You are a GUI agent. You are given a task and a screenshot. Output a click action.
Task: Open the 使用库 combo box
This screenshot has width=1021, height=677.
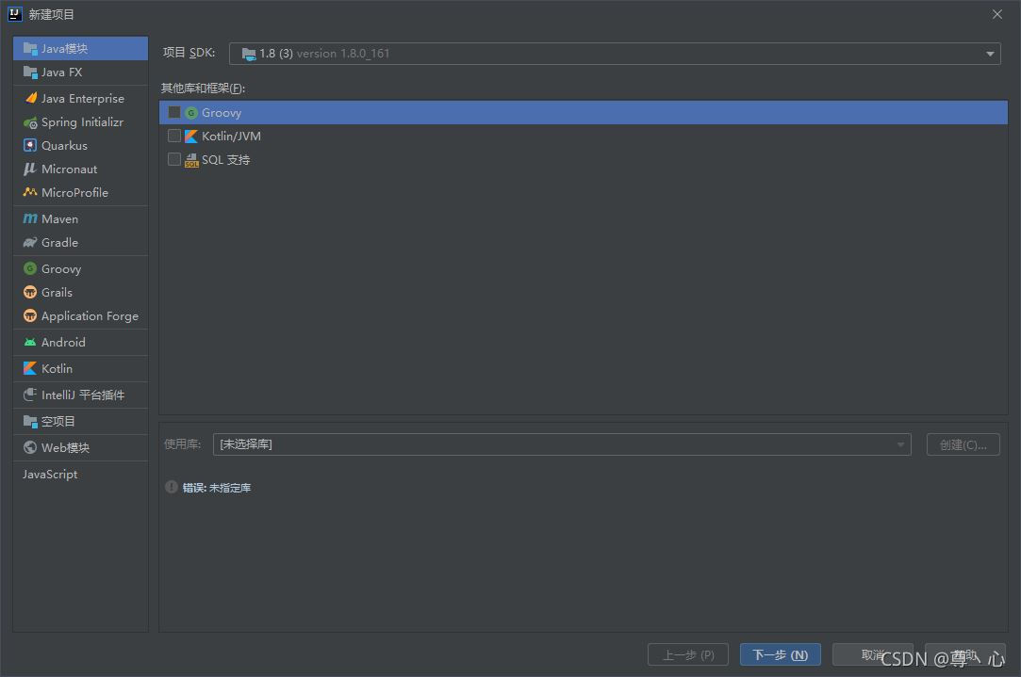tap(562, 444)
